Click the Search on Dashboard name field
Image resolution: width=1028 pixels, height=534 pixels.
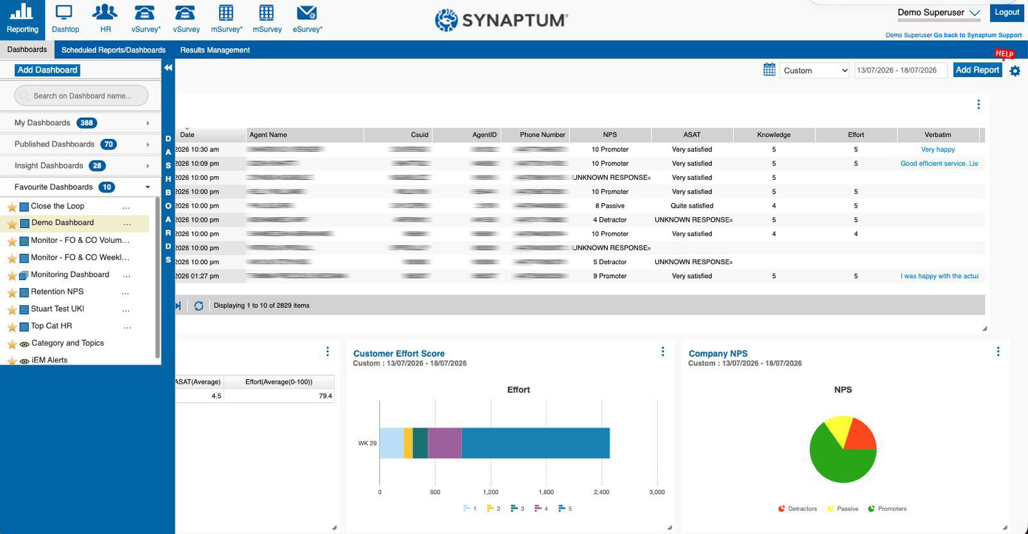coord(81,96)
